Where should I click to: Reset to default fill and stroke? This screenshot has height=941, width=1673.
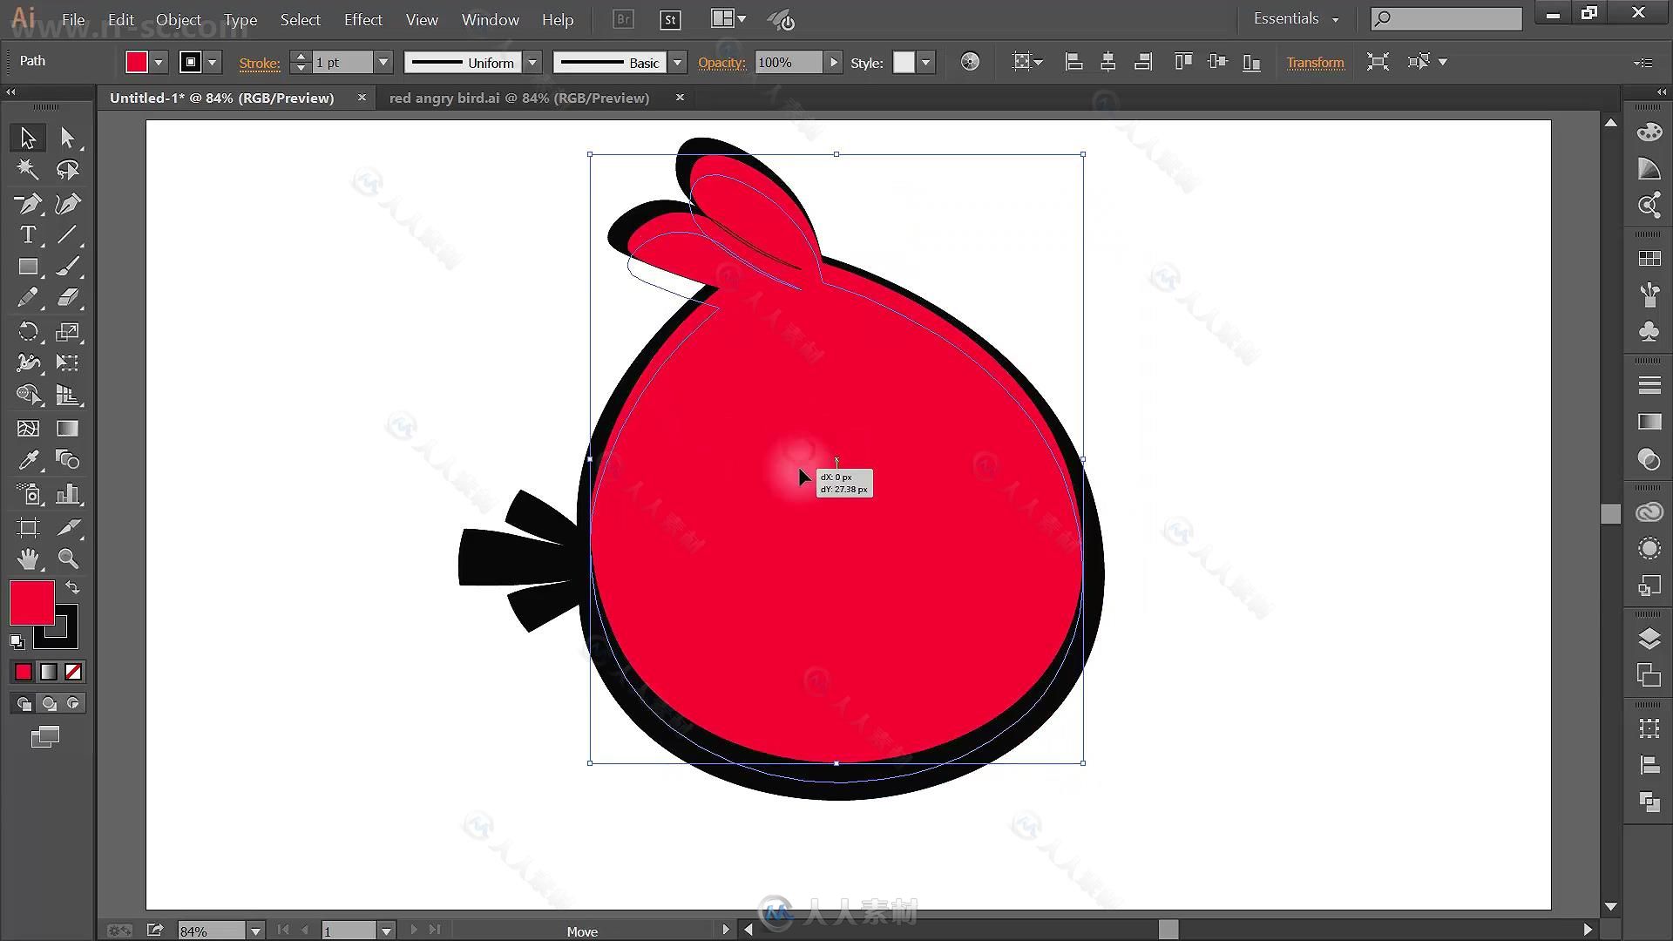(17, 641)
